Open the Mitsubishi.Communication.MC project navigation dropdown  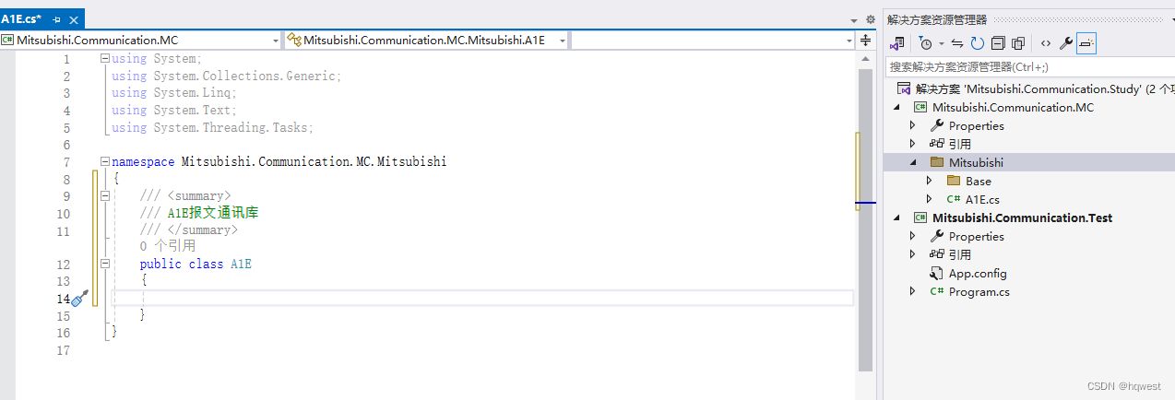(x=276, y=41)
